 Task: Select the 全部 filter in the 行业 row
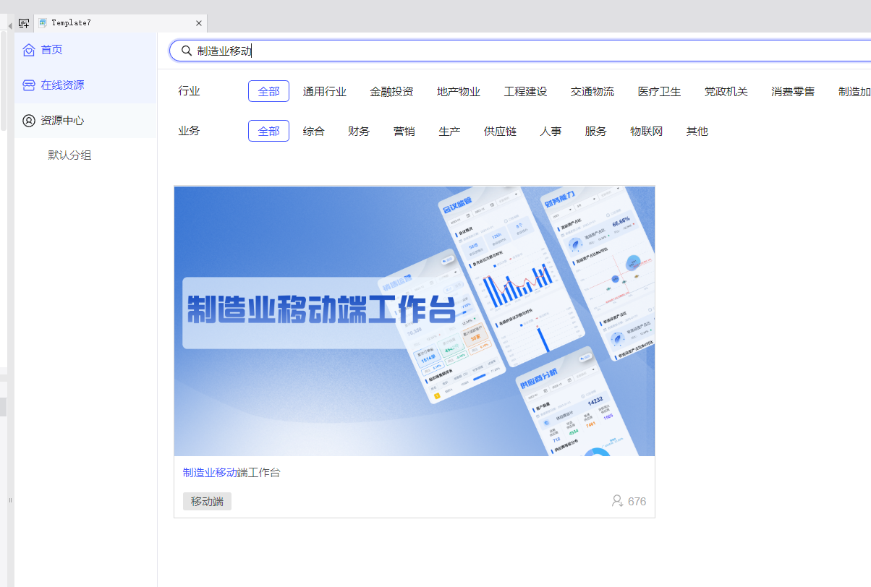268,92
